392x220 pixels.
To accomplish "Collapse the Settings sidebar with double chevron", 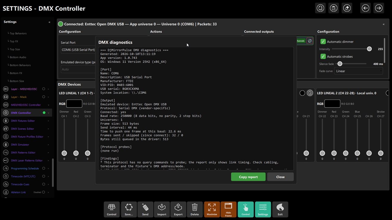I will pyautogui.click(x=49, y=22).
